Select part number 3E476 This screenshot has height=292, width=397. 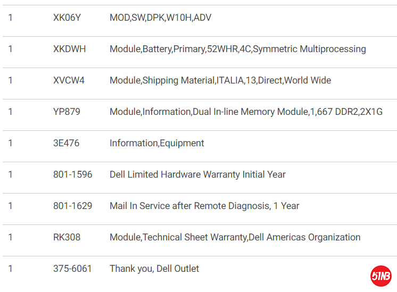[66, 143]
